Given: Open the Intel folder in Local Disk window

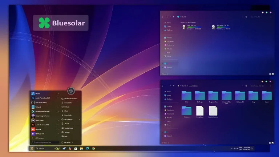Looking at the screenshot, I should click(x=186, y=97).
